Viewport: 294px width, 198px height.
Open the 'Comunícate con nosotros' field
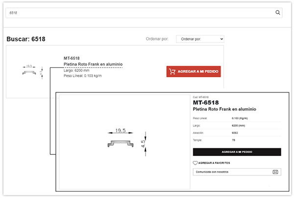point(233,172)
